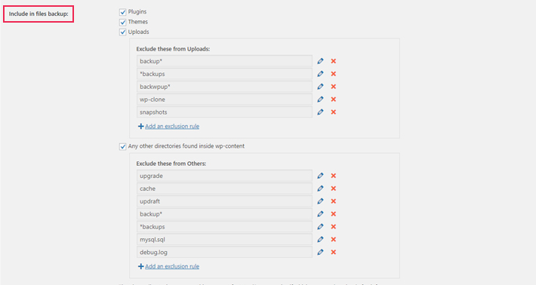Remove the debug.log exclusion rule
The height and width of the screenshot is (285, 536).
point(333,253)
